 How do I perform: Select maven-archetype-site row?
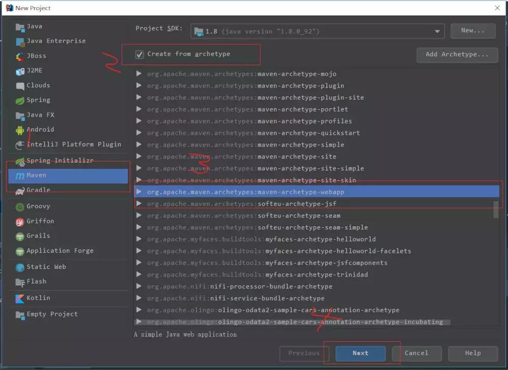click(316, 157)
